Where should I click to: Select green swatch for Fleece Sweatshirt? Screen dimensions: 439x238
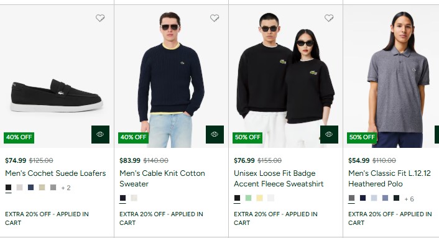pyautogui.click(x=248, y=198)
